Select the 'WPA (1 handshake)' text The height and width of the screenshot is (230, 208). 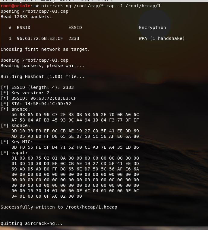(x=162, y=38)
